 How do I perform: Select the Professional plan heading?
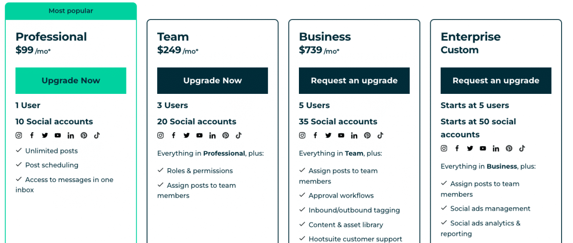point(51,37)
